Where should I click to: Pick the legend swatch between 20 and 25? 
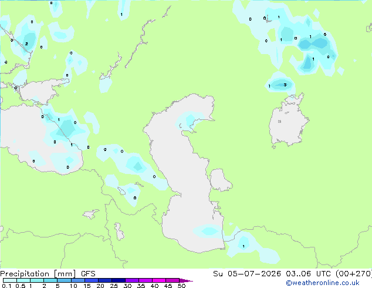105,280
